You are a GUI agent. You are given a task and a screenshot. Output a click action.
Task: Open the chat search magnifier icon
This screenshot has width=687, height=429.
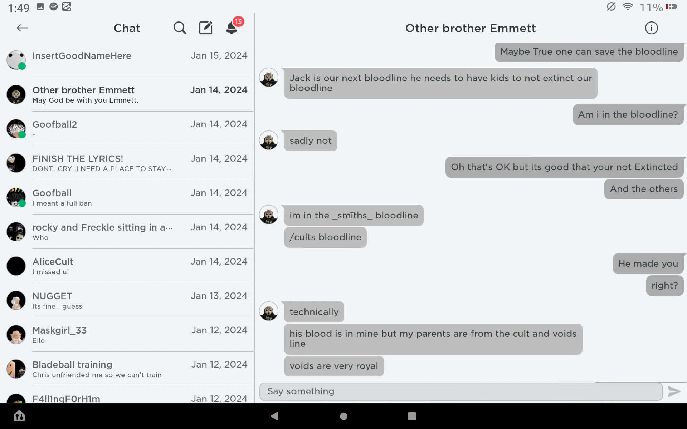(180, 28)
